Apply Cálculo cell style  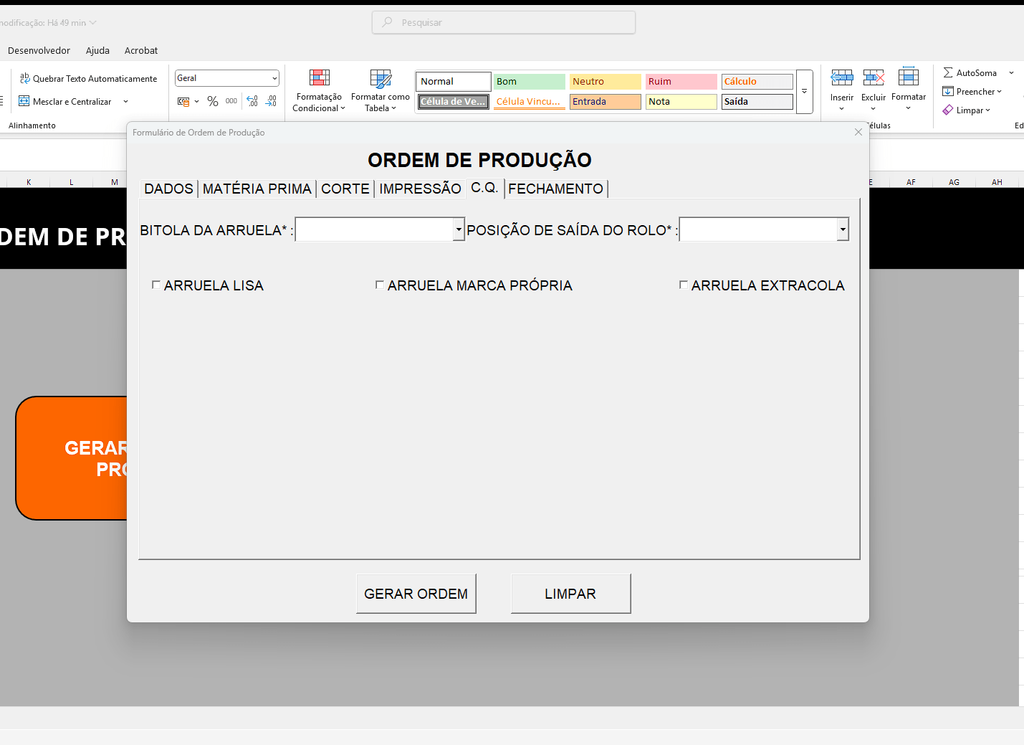pos(757,81)
